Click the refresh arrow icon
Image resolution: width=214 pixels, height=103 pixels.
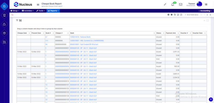click(x=175, y=15)
